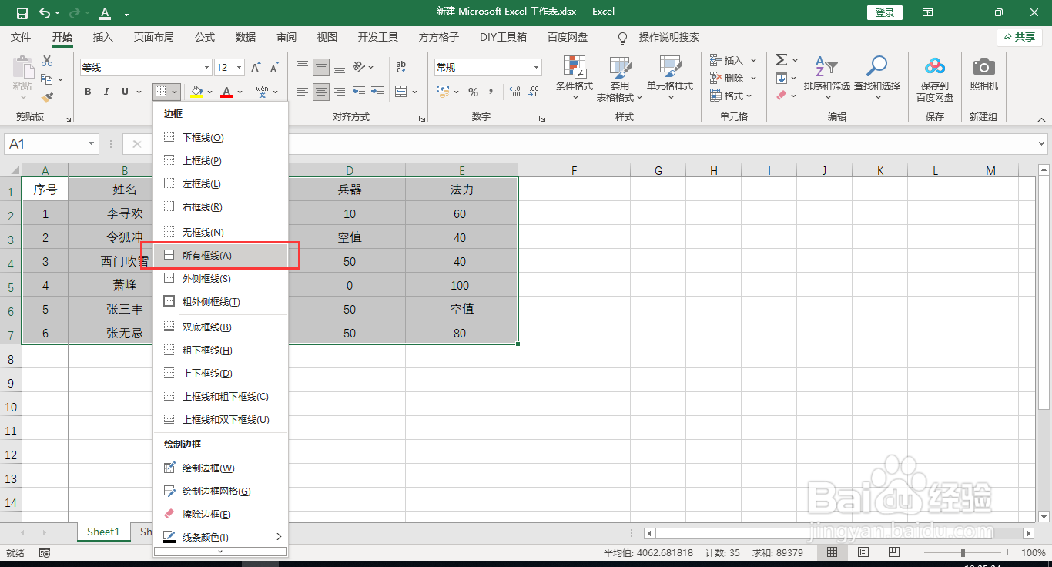Switch to Page Layout view in status bar

[863, 553]
